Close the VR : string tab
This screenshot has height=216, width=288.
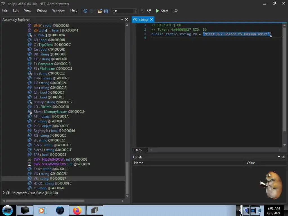[152, 19]
